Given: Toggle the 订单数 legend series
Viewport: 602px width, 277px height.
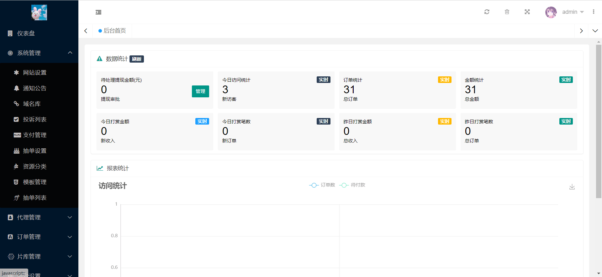Looking at the screenshot, I should click(322, 185).
